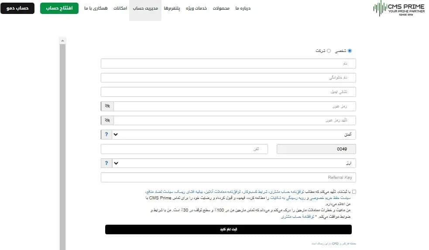Focus the نام خانوادگی field

228,78
